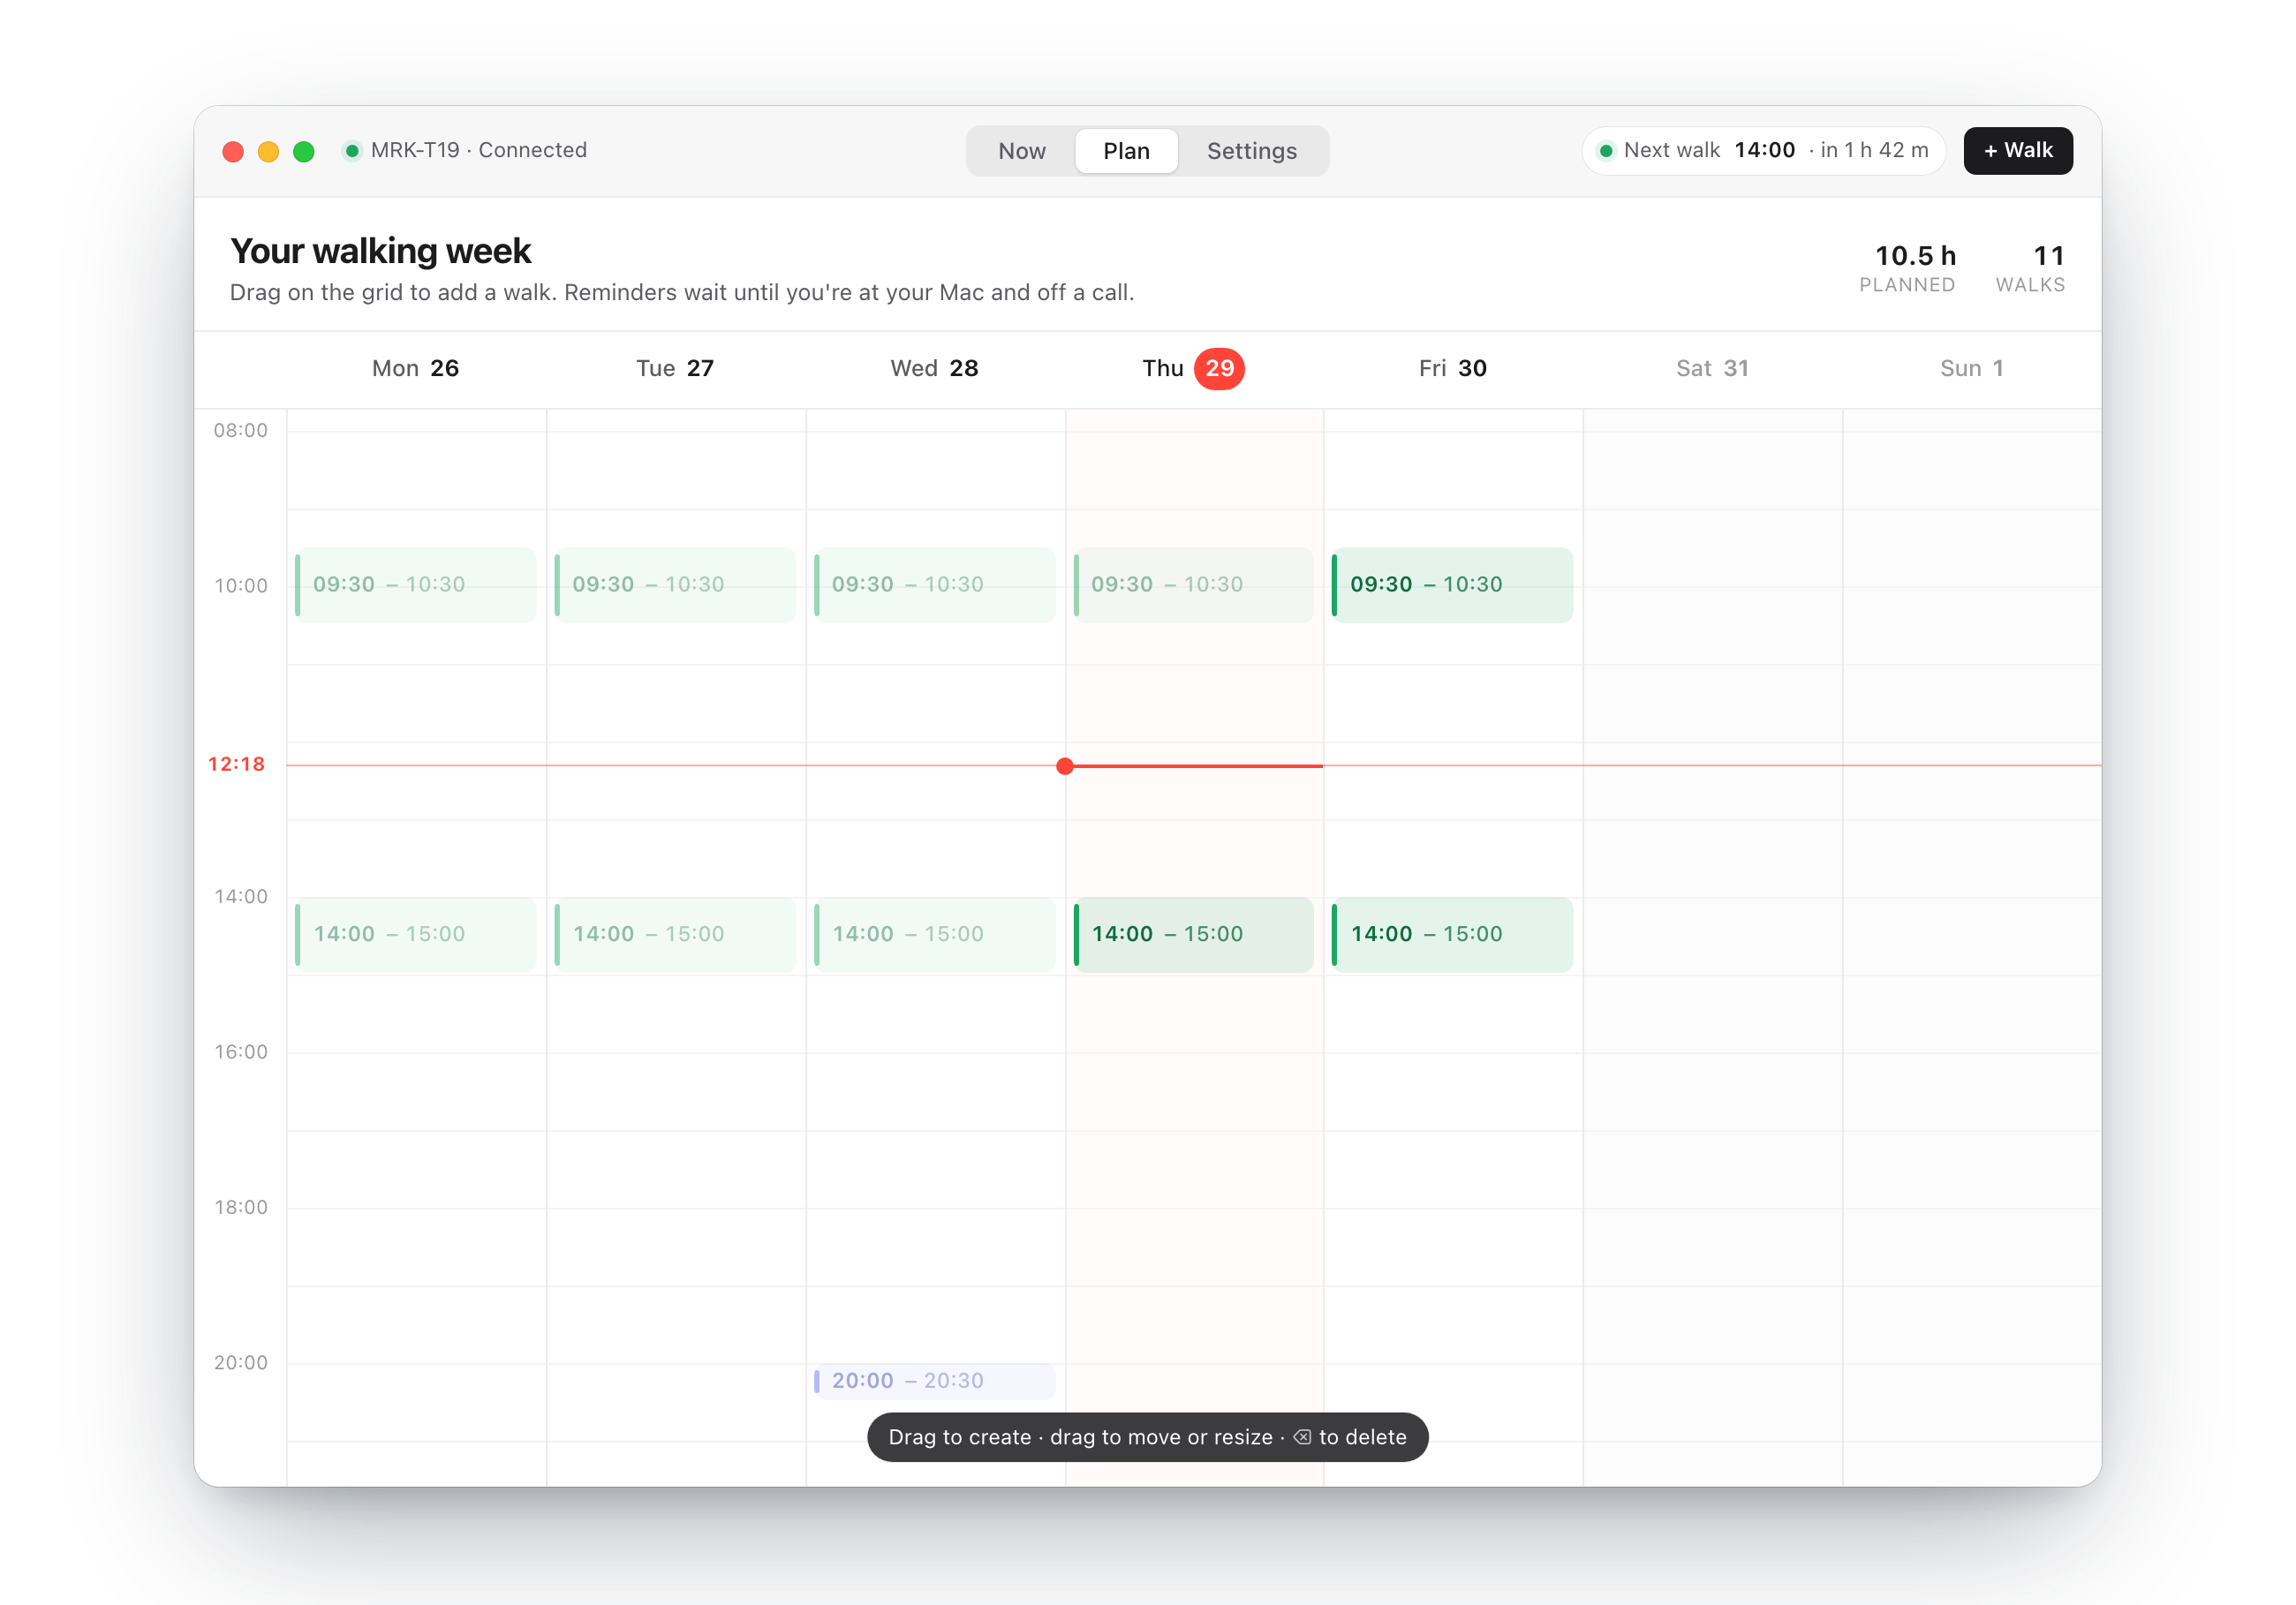Image resolution: width=2296 pixels, height=1605 pixels.
Task: Click the Wed 28 day header
Action: 934,368
